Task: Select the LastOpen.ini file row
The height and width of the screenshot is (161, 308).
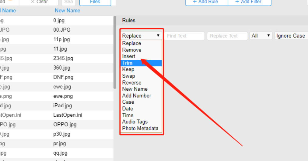Action: pos(68,115)
